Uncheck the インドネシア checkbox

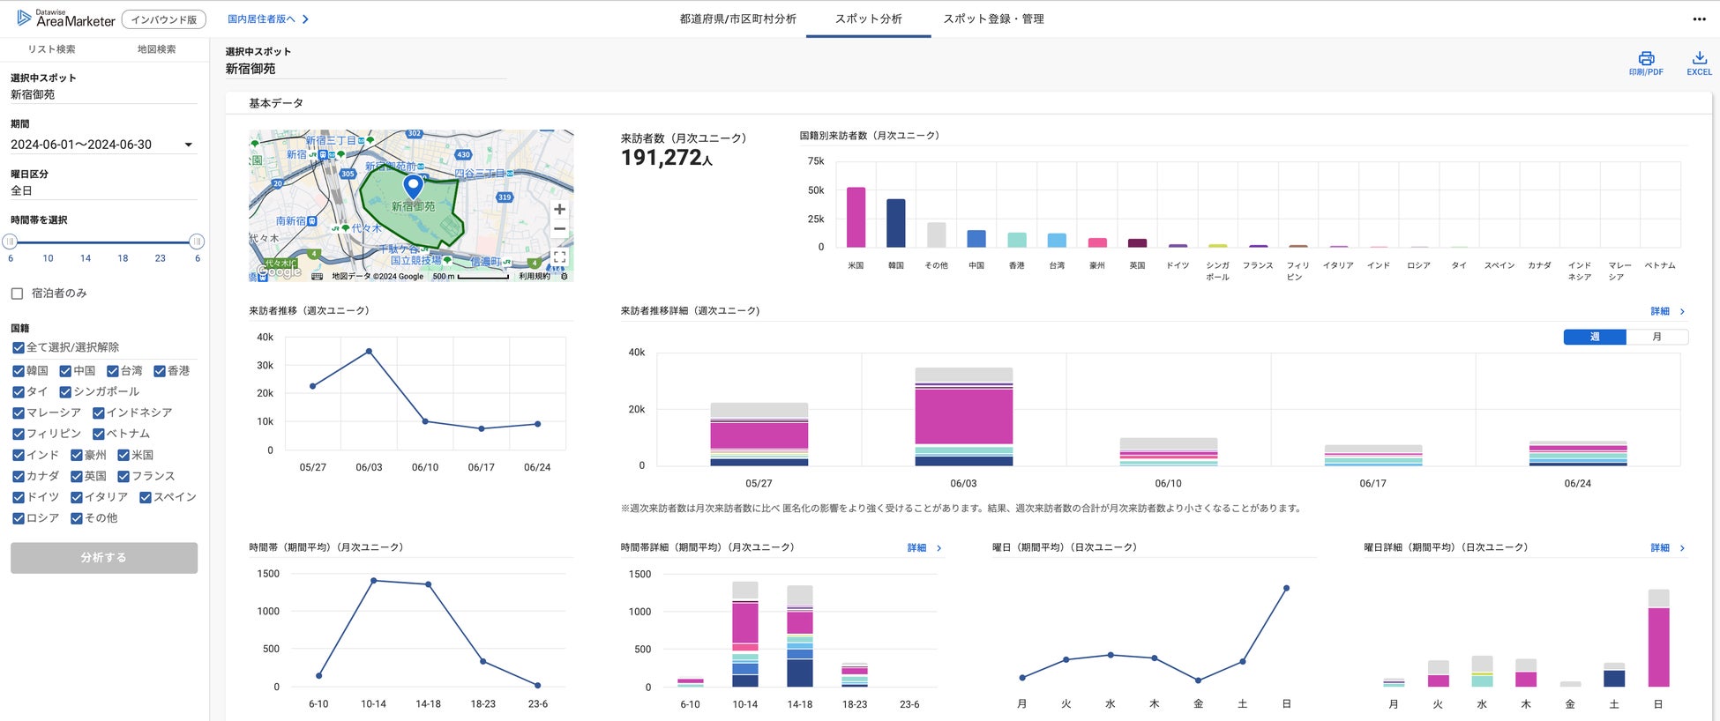[98, 413]
